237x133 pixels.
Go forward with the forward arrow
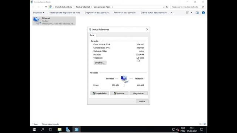tap(39, 7)
